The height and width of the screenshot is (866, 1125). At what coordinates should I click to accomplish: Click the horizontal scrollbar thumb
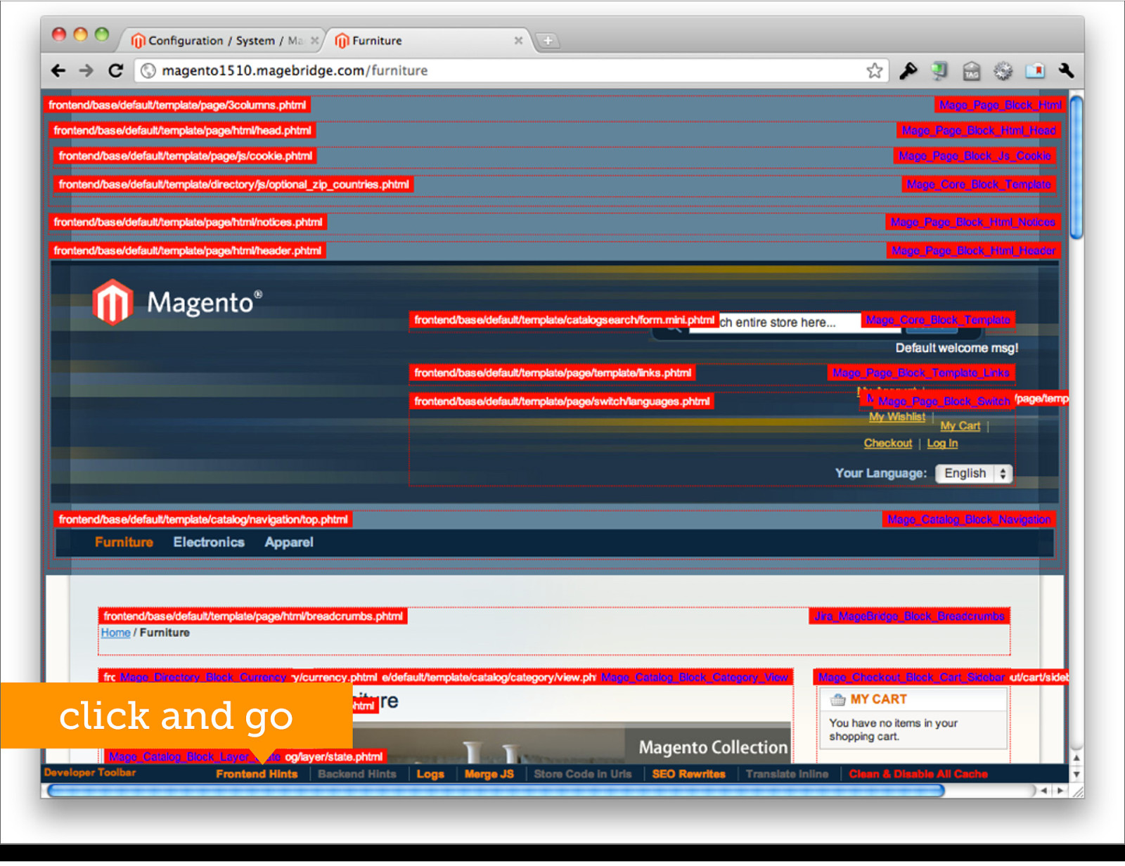(496, 791)
